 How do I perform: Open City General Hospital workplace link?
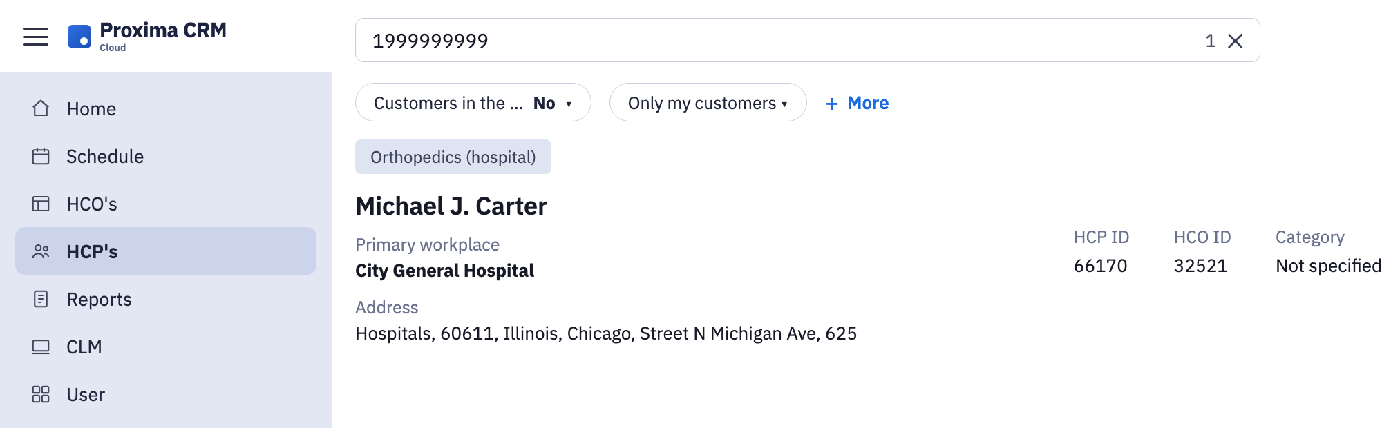pyautogui.click(x=445, y=271)
